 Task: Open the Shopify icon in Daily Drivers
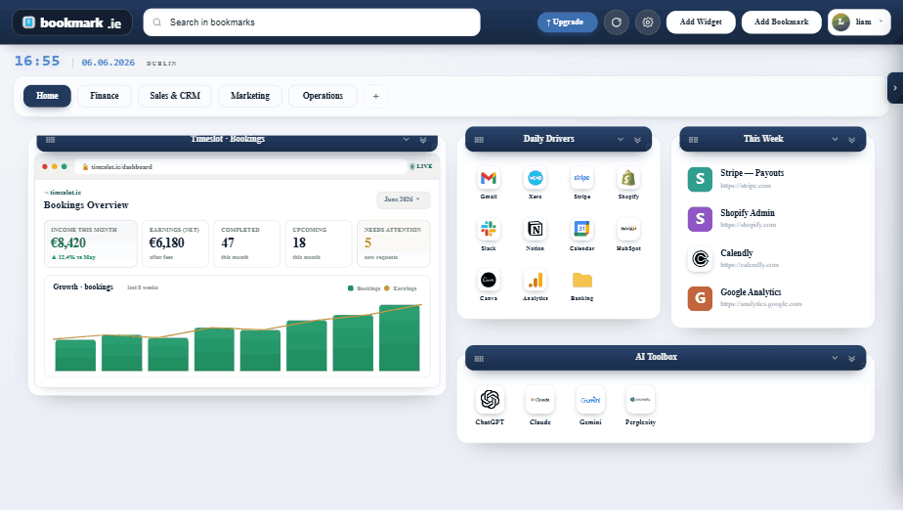point(628,178)
